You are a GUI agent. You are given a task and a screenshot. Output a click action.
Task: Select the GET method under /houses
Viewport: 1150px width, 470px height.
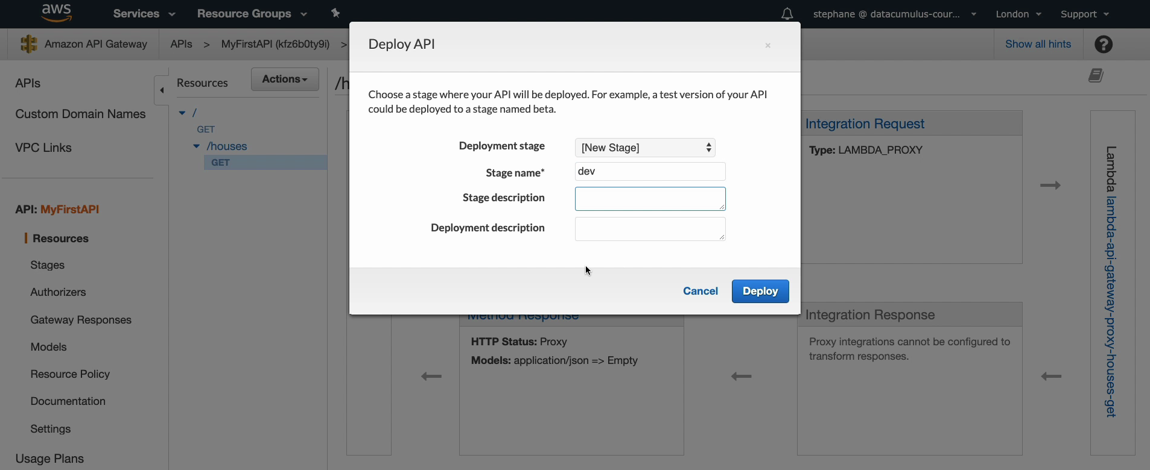click(265, 163)
